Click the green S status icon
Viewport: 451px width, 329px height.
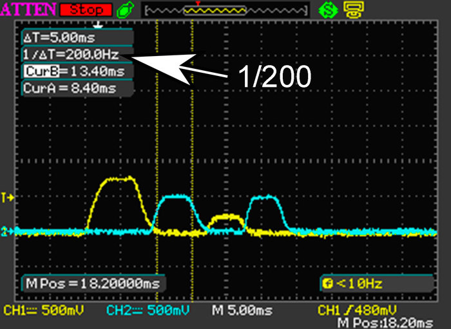[x=328, y=10]
